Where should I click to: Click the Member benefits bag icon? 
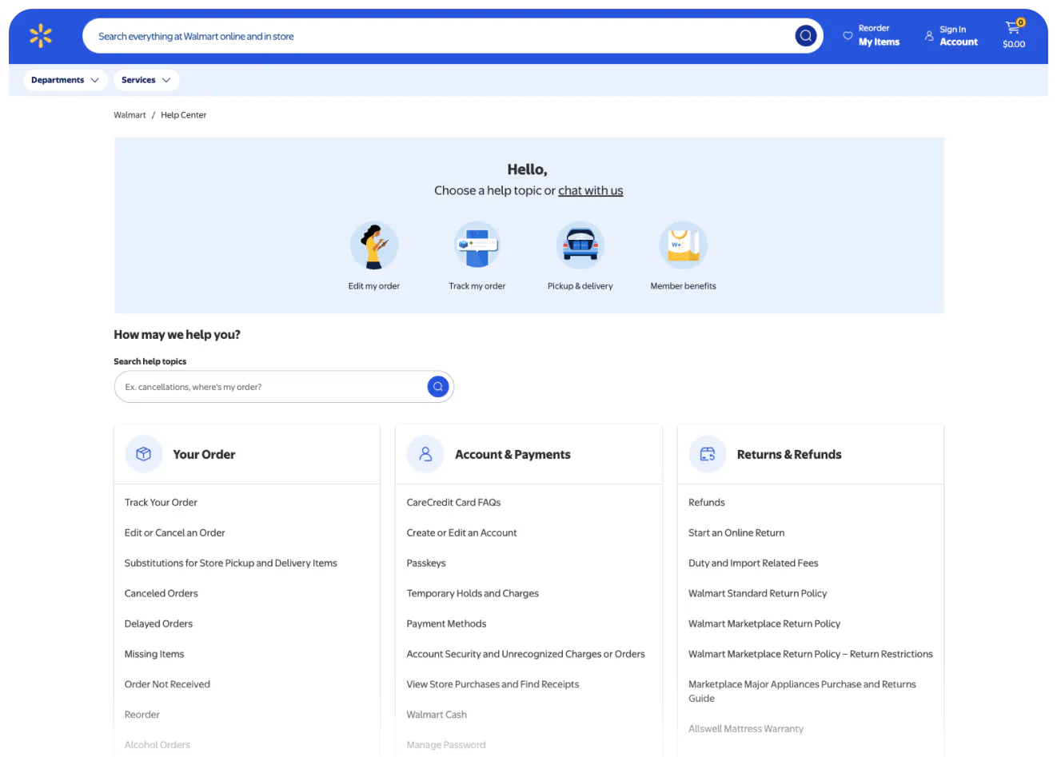tap(683, 245)
